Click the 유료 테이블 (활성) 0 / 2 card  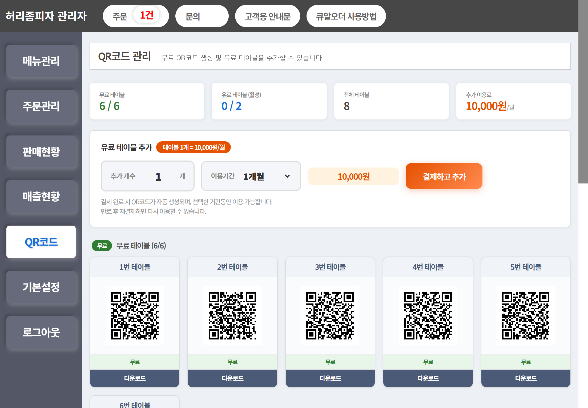[269, 101]
